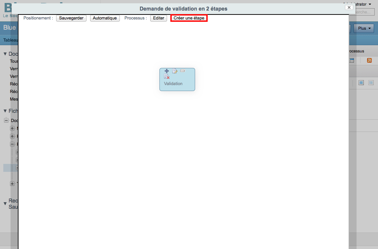Screen dimensions: 378x249
Task: Click the "Mes" entry in the sidebar
Action: (14, 99)
